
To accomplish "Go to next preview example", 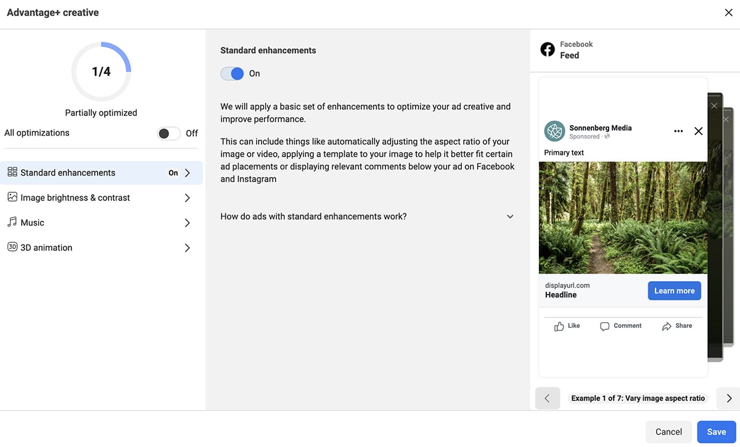I will (x=729, y=398).
